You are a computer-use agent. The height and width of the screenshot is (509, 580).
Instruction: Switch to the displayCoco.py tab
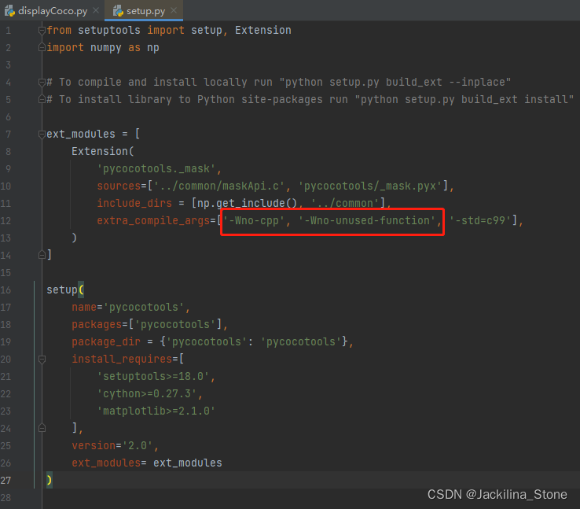pyautogui.click(x=51, y=11)
